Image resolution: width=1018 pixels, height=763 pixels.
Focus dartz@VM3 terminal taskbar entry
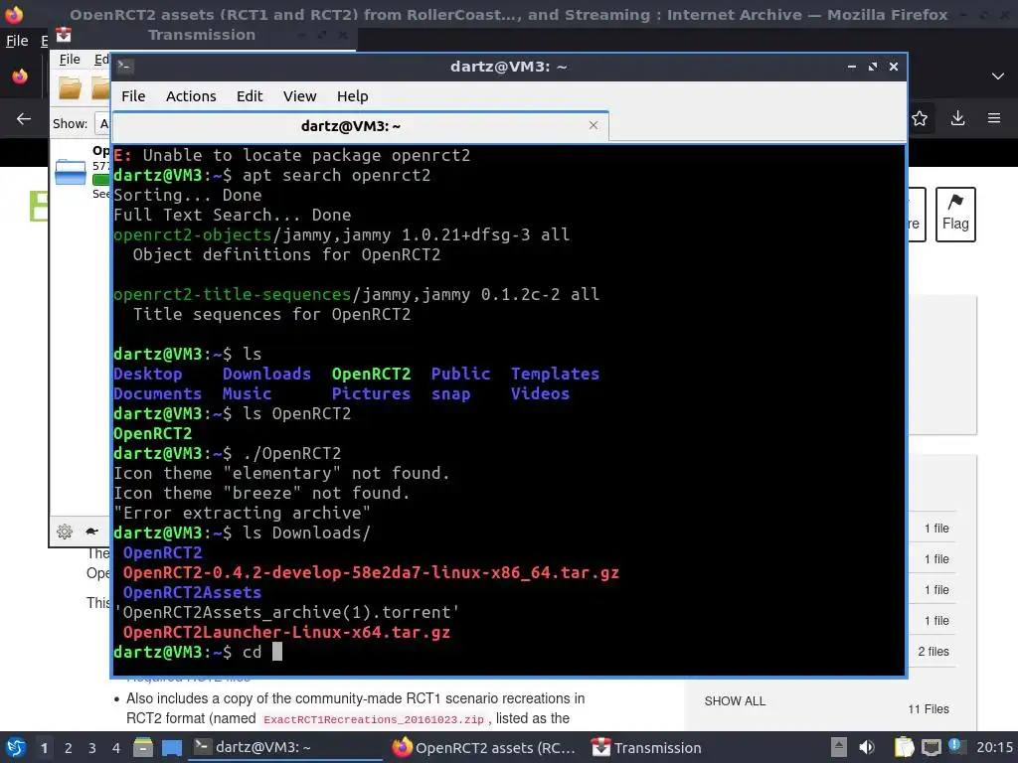(285, 747)
